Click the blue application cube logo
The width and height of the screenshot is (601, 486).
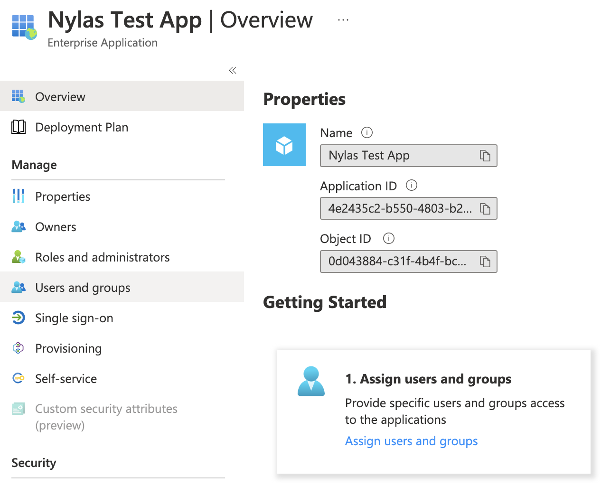(x=284, y=145)
